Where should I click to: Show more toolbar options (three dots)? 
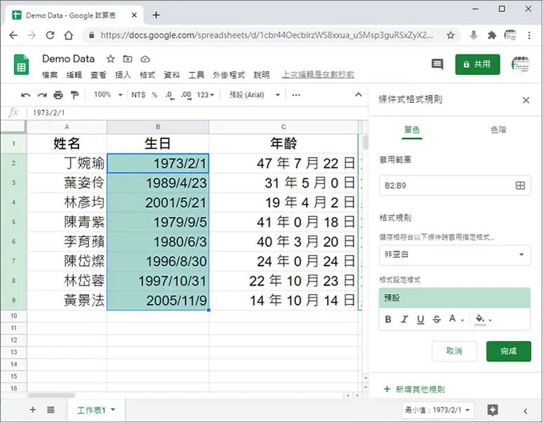296,95
